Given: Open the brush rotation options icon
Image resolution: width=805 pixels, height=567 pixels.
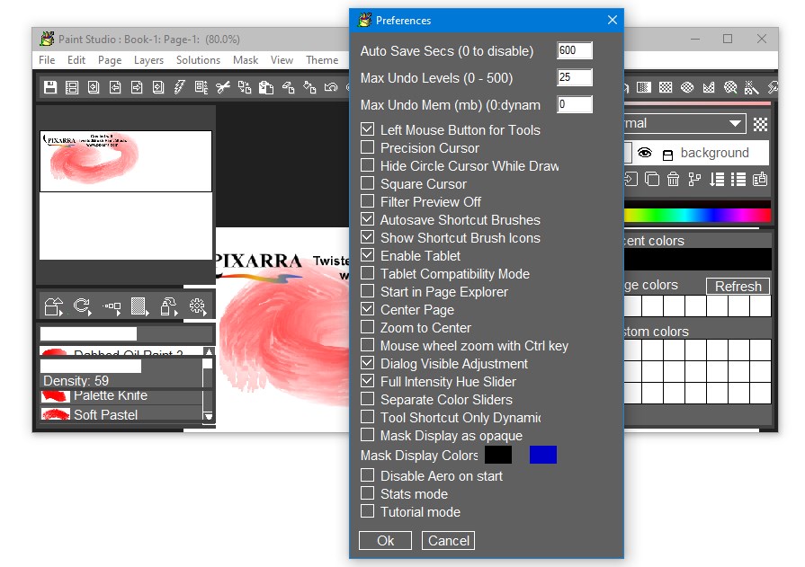Looking at the screenshot, I should (82, 306).
